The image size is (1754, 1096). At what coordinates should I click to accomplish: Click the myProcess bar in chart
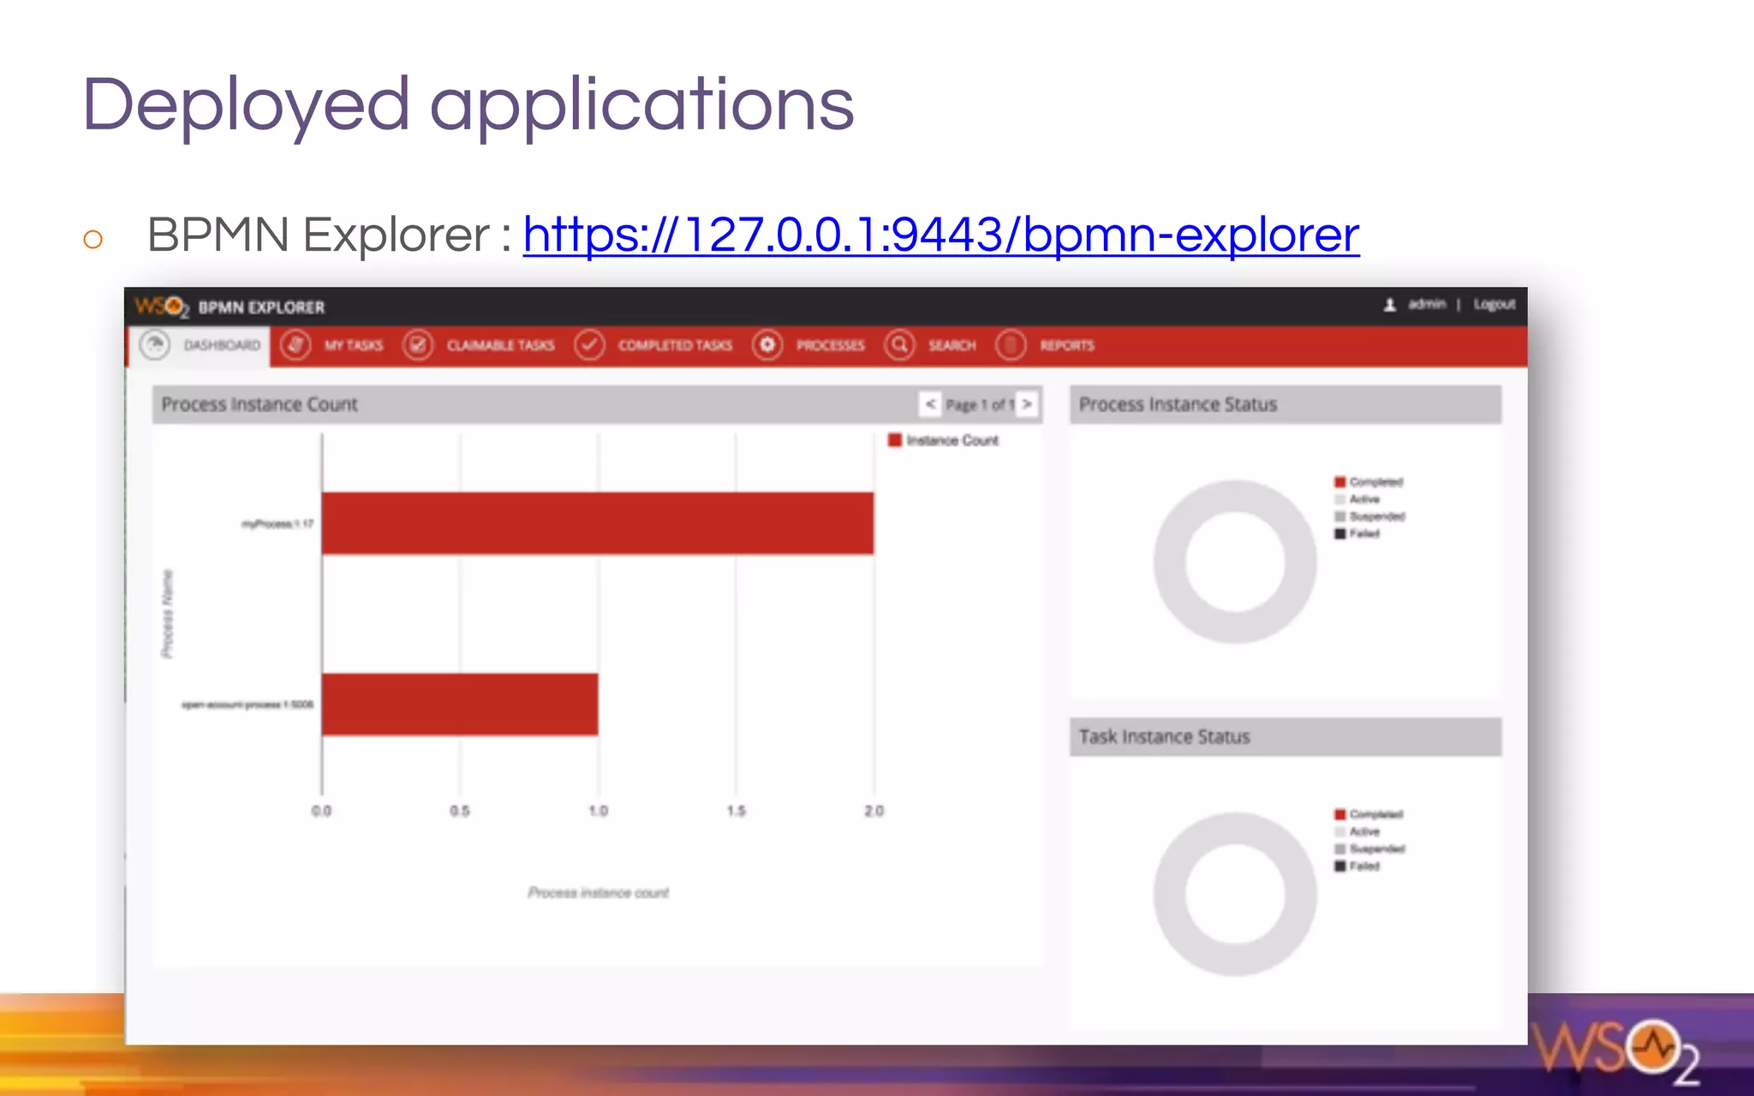[x=598, y=523]
